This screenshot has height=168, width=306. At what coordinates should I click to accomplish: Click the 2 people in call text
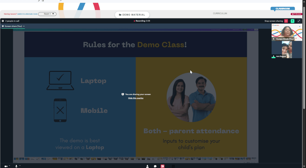[x=12, y=21]
